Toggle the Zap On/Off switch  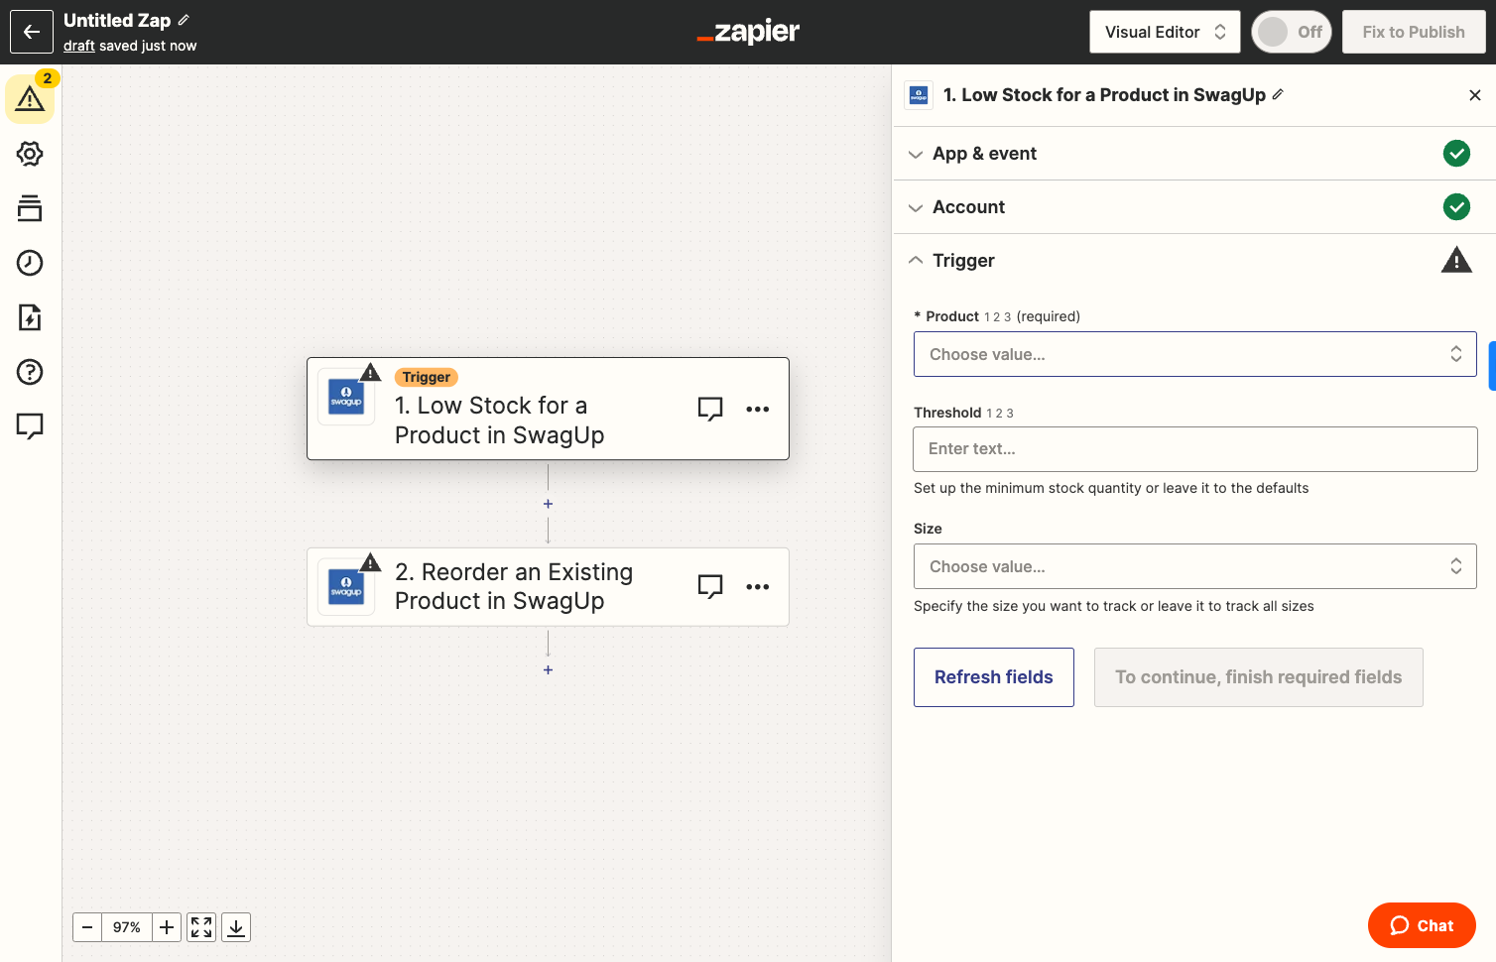[x=1291, y=32]
